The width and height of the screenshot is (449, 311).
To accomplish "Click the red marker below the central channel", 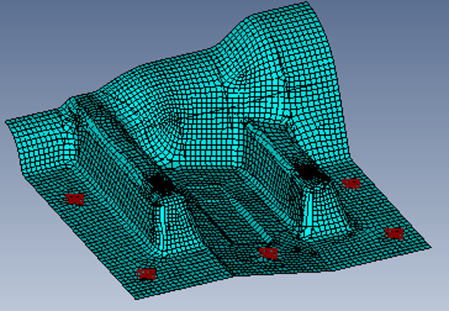I will coord(268,254).
